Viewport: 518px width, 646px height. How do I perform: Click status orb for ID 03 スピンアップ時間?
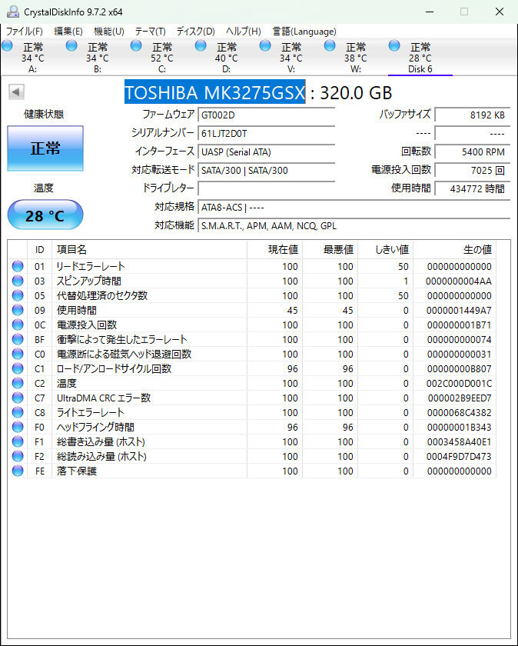pos(18,281)
